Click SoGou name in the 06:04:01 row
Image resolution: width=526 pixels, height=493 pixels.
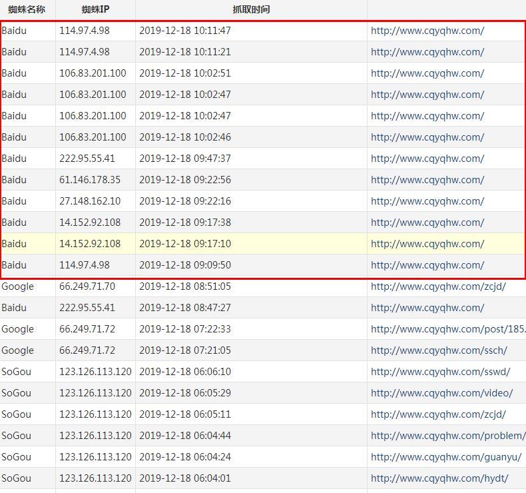tap(16, 478)
